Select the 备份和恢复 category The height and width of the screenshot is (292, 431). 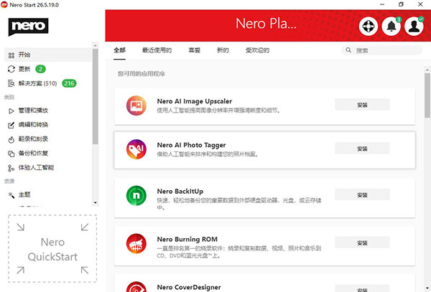[48, 154]
